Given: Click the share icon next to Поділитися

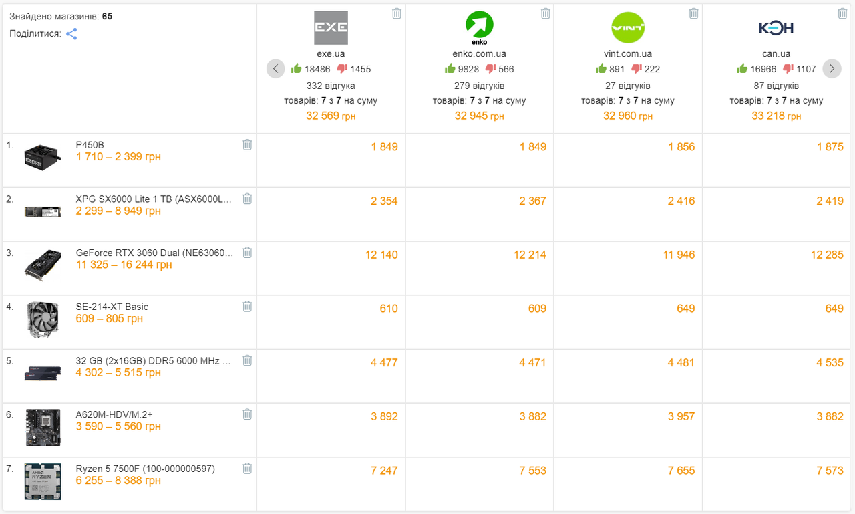Looking at the screenshot, I should coord(71,34).
